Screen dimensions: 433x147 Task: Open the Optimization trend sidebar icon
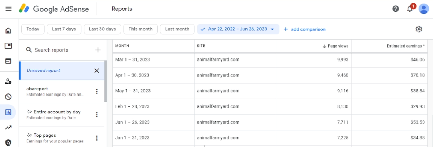pos(8,128)
